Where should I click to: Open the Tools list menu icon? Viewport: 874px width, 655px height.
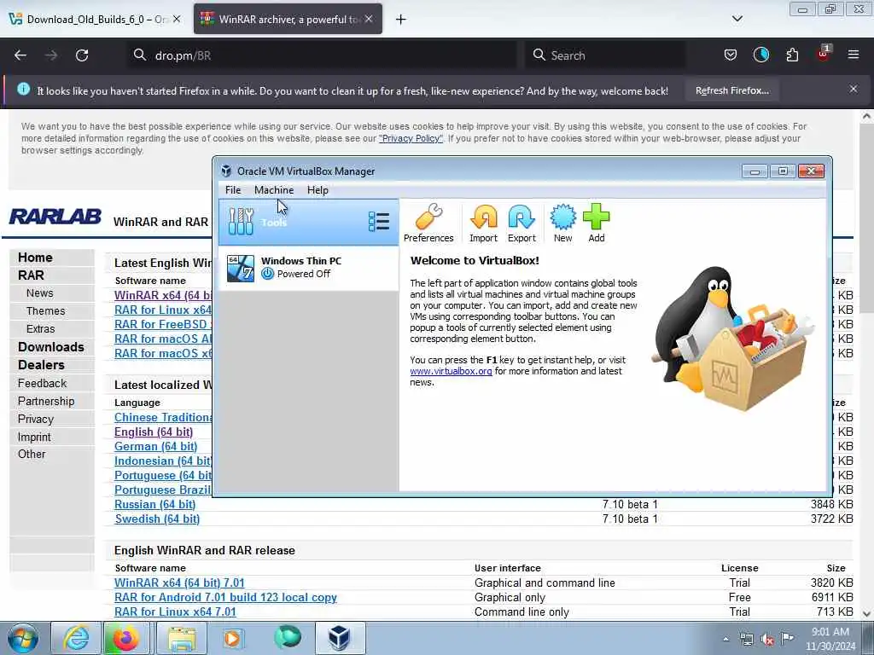click(x=379, y=222)
